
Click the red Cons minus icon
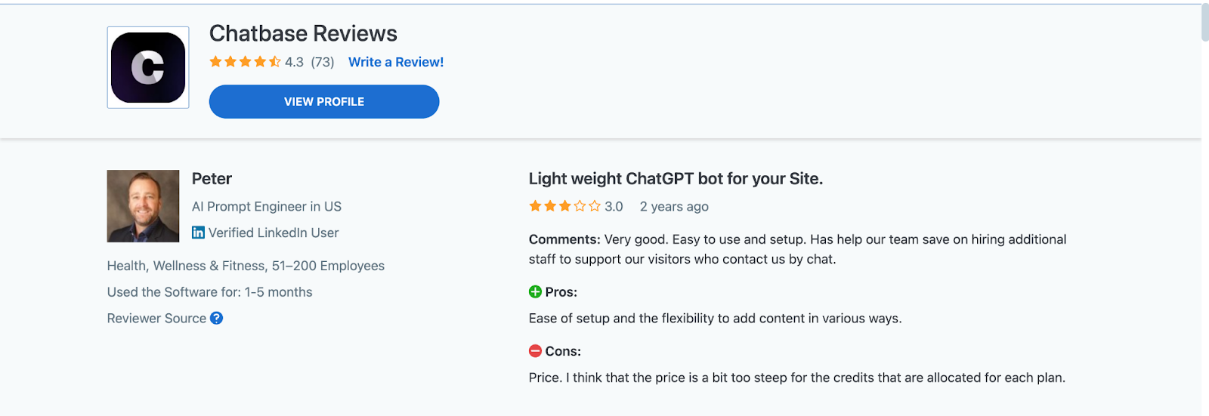pos(535,351)
